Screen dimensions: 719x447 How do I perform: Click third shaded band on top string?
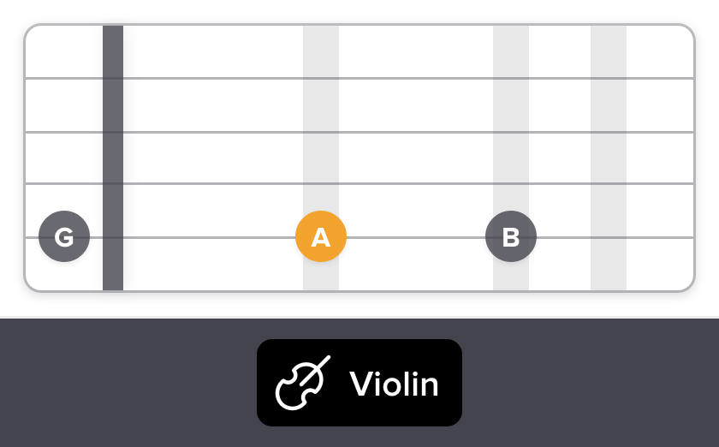[609, 78]
